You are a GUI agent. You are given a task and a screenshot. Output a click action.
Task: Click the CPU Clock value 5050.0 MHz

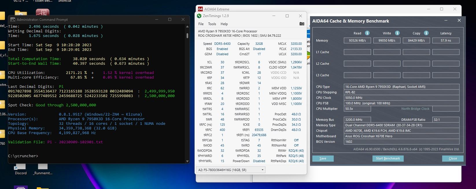pos(402,98)
